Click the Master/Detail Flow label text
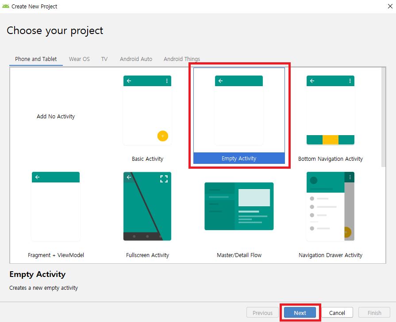Screen dimensions: 396x322 pos(239,255)
